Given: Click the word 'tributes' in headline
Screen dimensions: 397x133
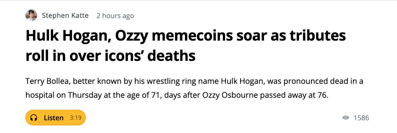Looking at the screenshot, I should (x=318, y=36).
